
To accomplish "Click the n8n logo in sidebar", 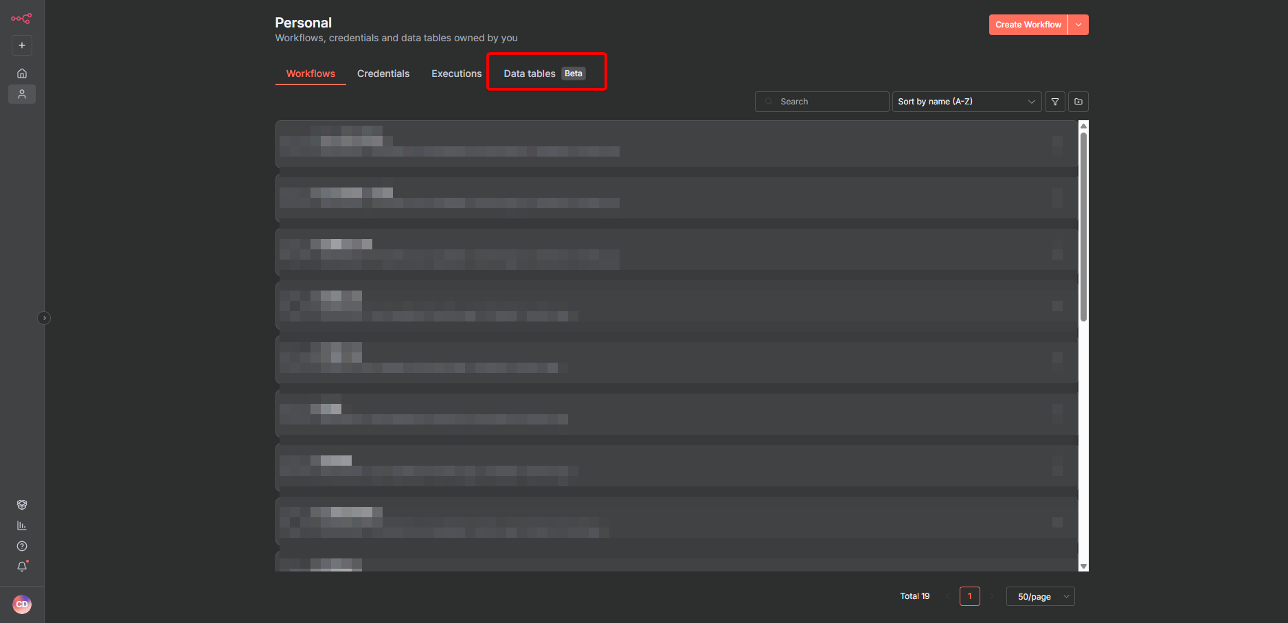I will point(21,19).
